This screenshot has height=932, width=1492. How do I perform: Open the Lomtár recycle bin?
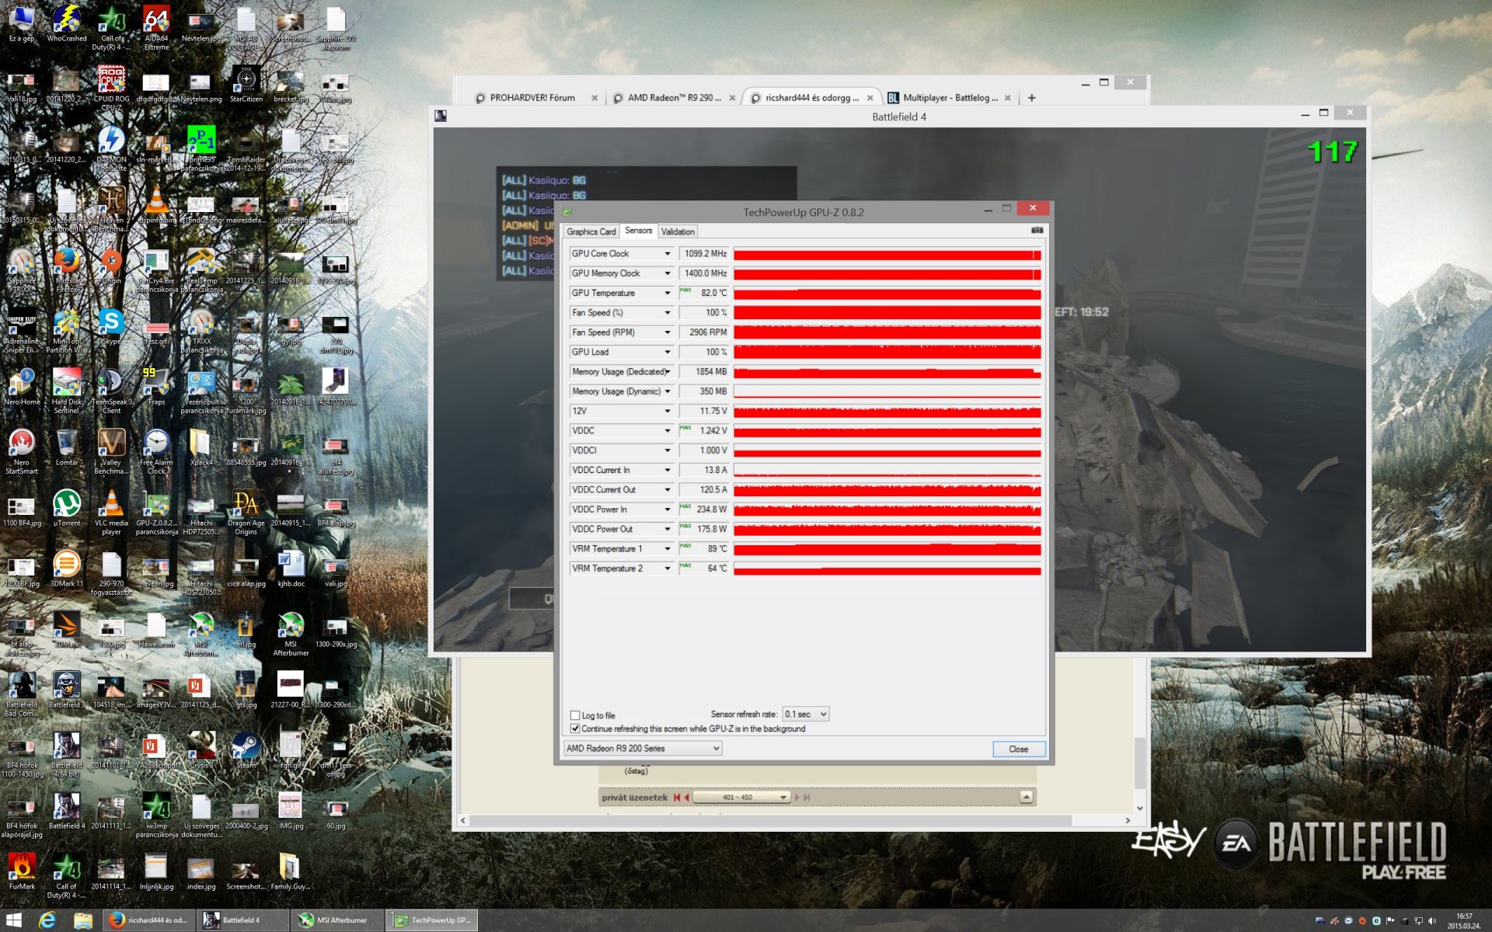(67, 447)
